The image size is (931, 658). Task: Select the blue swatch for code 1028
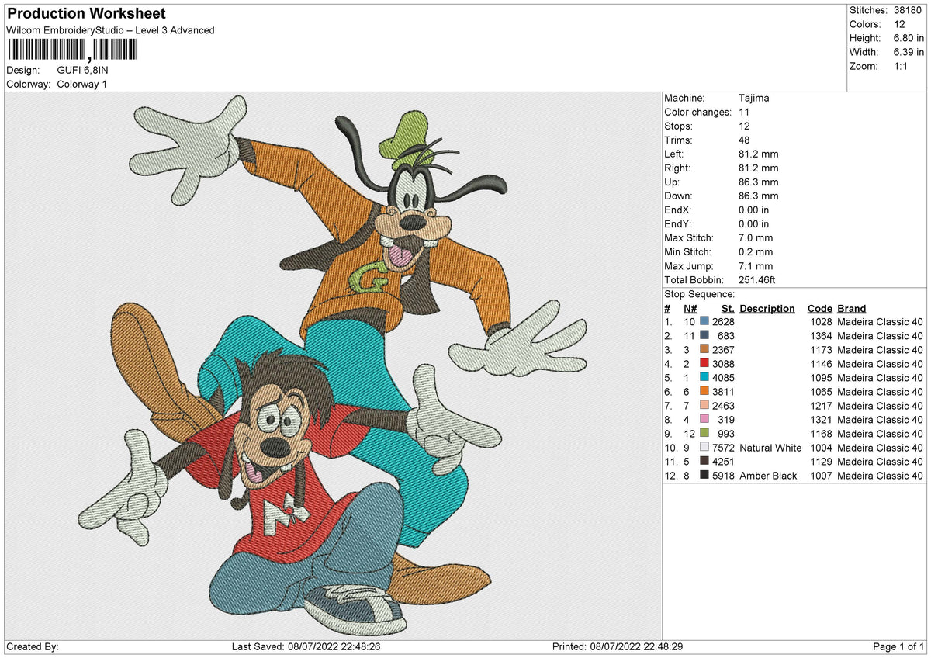pyautogui.click(x=704, y=322)
